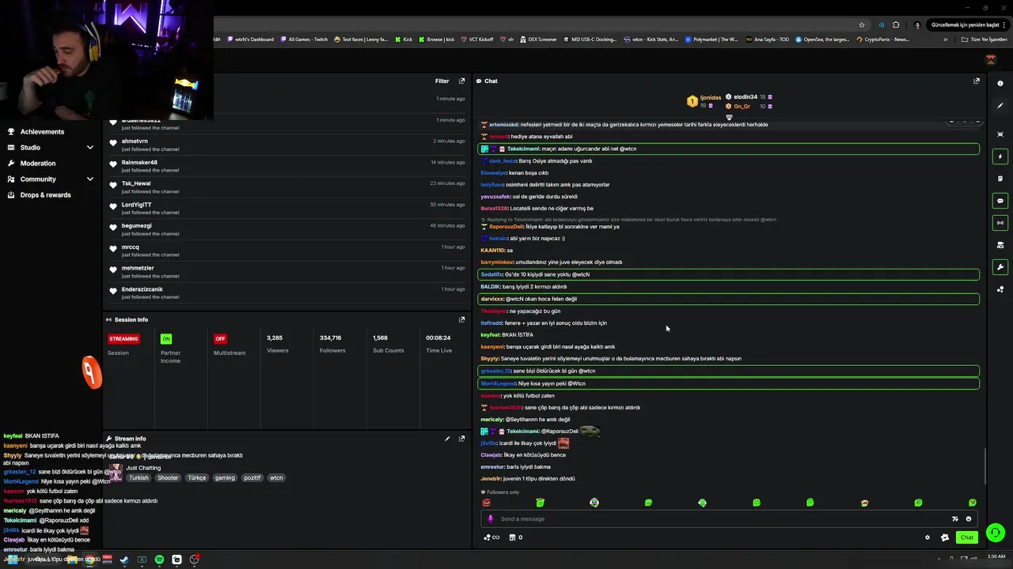Click top gifter ljonidas in chat header
This screenshot has height=569, width=1013.
tap(711, 97)
